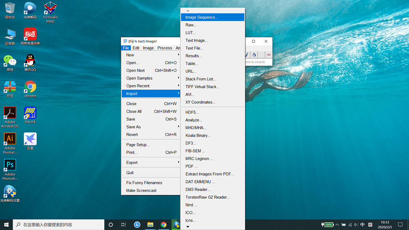Click the Windows Start button
The image size is (409, 230).
click(x=6, y=224)
